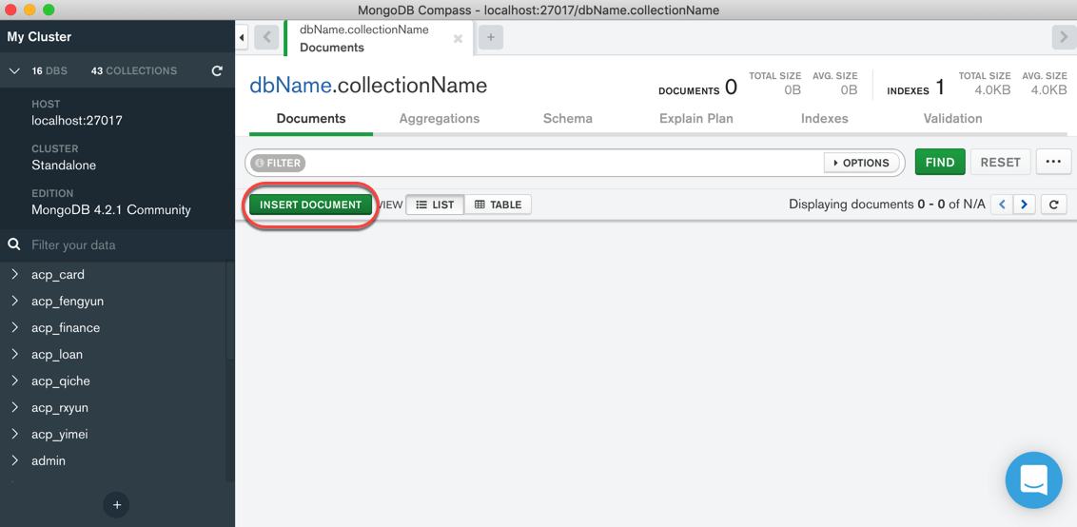Go to previous page of documents
The height and width of the screenshot is (527, 1077).
pos(1002,205)
